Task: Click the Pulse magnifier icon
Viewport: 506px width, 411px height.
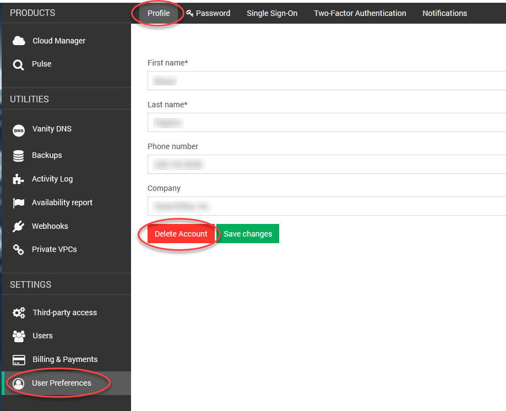Action: (18, 65)
